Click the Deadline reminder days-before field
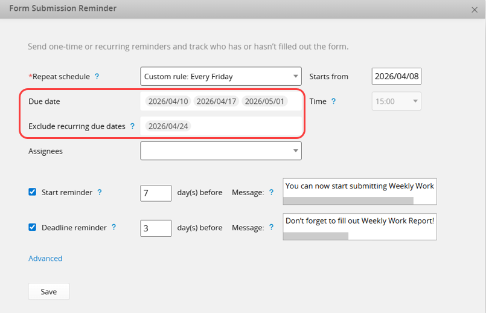Screen dimensions: 486x313 [156, 228]
